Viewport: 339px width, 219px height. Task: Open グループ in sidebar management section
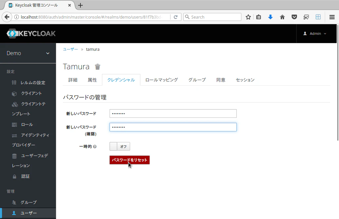(28, 202)
